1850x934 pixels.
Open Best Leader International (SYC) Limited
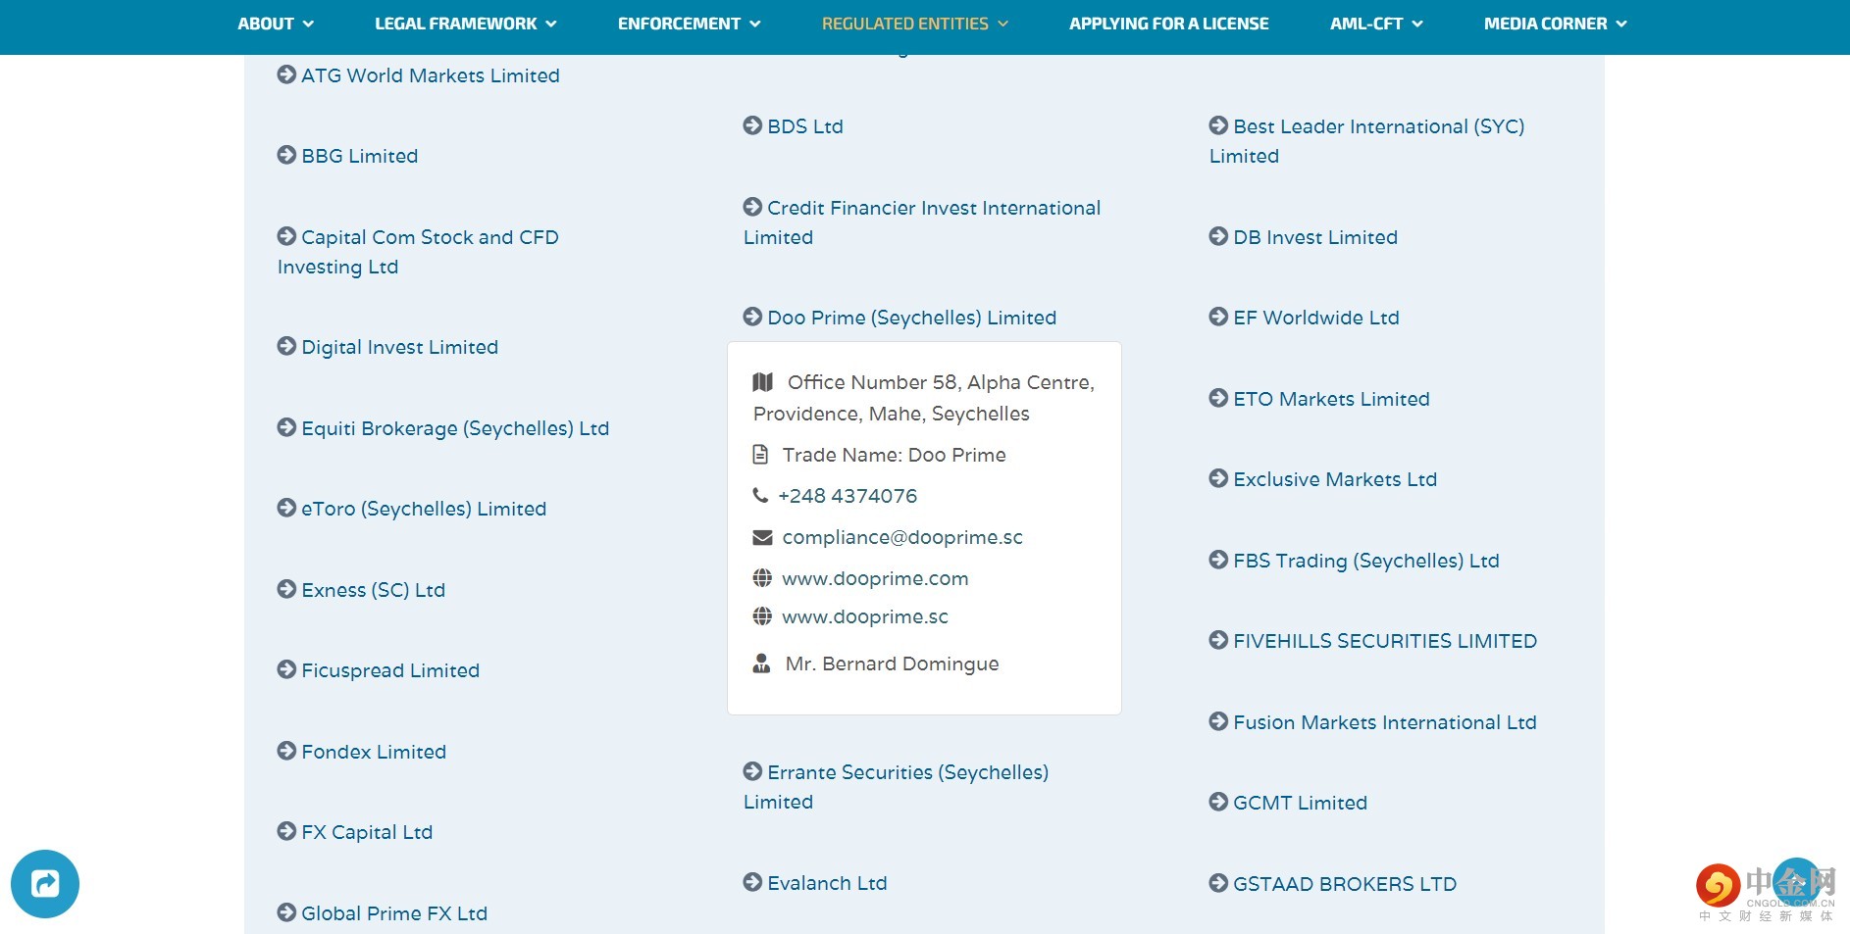[x=1367, y=141]
